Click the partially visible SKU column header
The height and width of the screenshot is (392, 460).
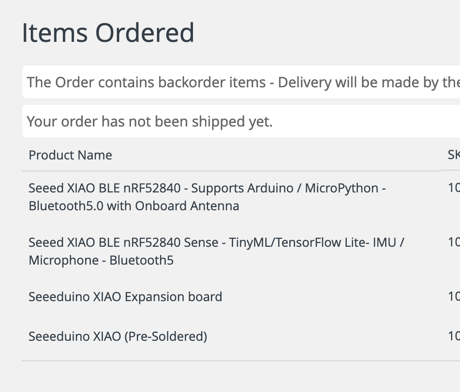[454, 155]
